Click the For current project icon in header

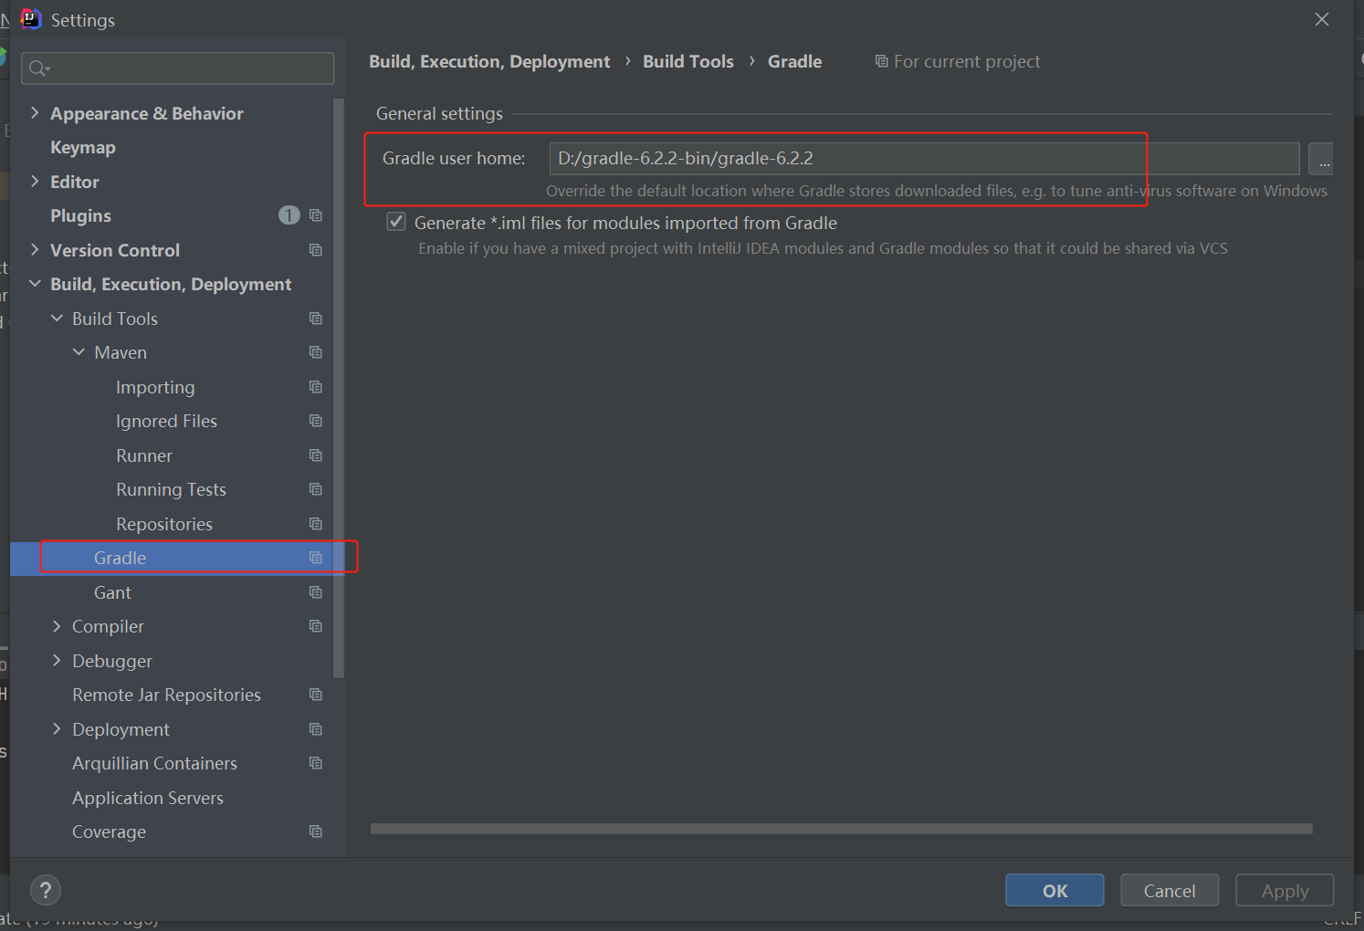click(x=881, y=61)
